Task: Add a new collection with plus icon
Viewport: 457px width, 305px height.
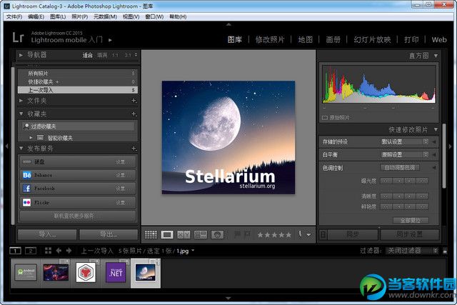Action: [134, 114]
